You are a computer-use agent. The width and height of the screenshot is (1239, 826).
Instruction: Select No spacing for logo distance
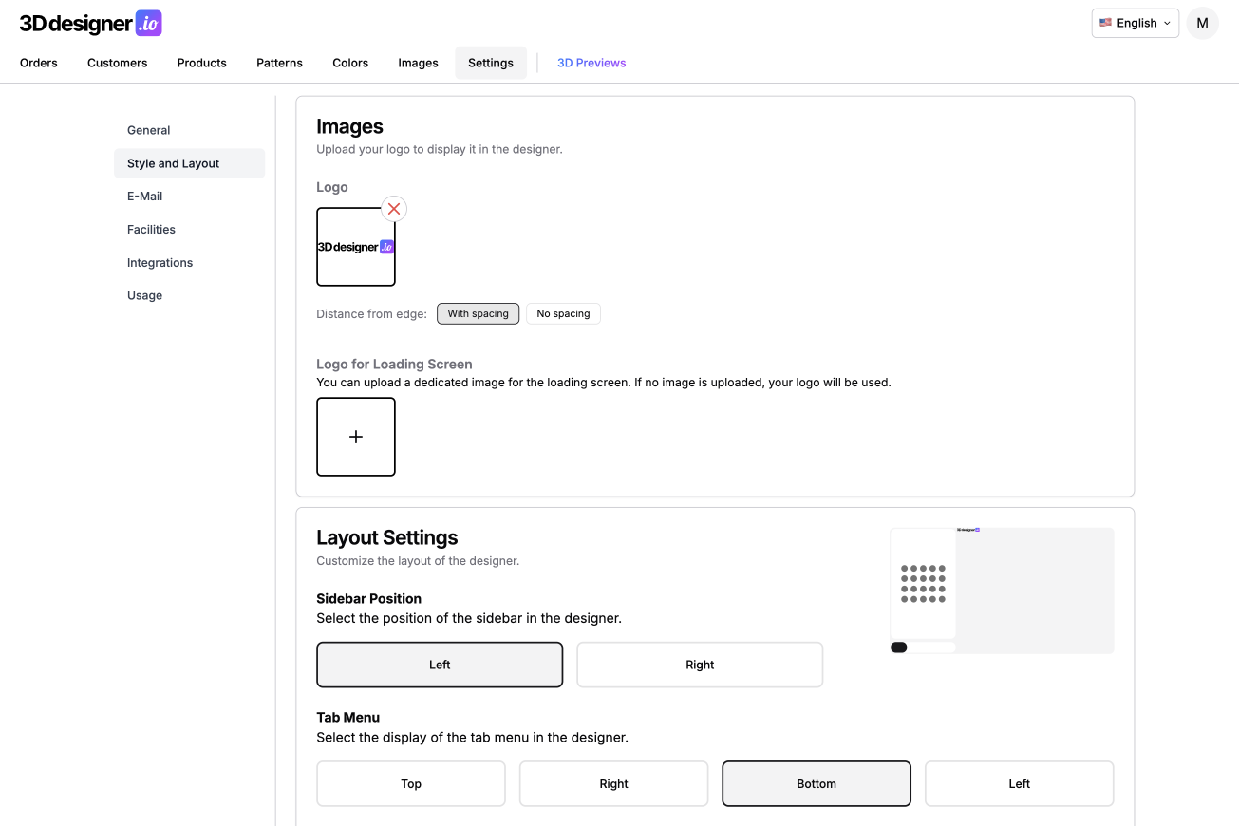coord(563,314)
